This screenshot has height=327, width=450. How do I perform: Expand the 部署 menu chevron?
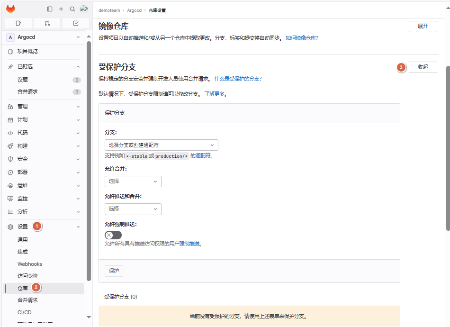78,172
